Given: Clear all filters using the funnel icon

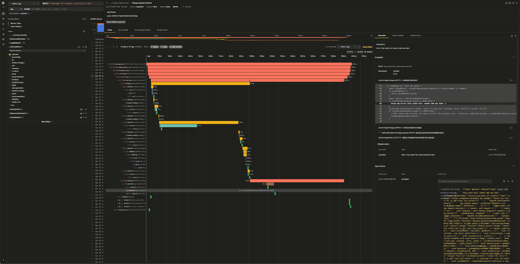Looking at the screenshot, I should pos(84,31).
